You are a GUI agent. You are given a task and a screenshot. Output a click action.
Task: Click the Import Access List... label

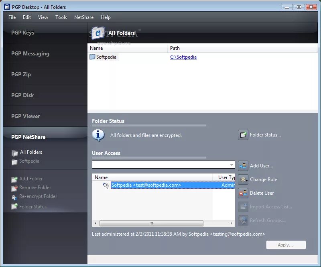point(271,207)
